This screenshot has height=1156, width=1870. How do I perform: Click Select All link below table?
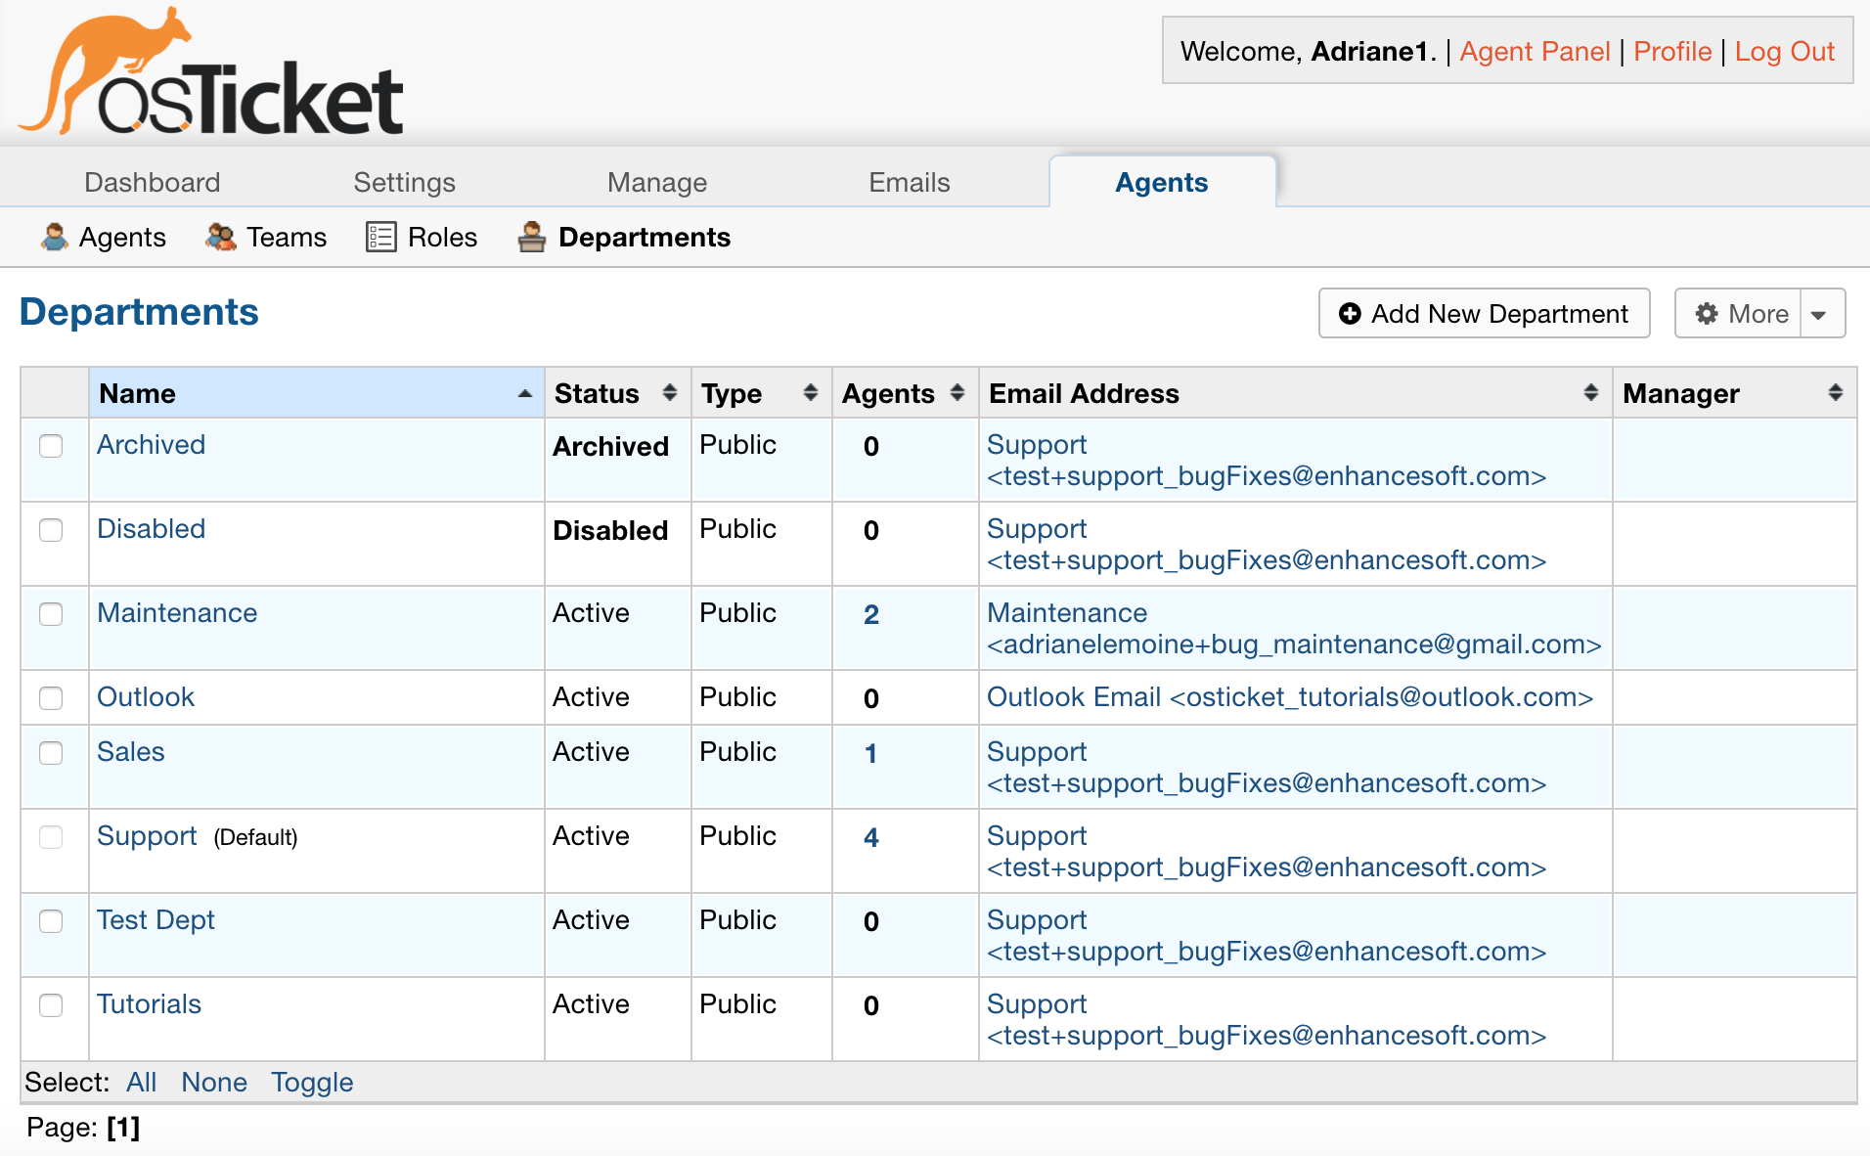pos(141,1083)
